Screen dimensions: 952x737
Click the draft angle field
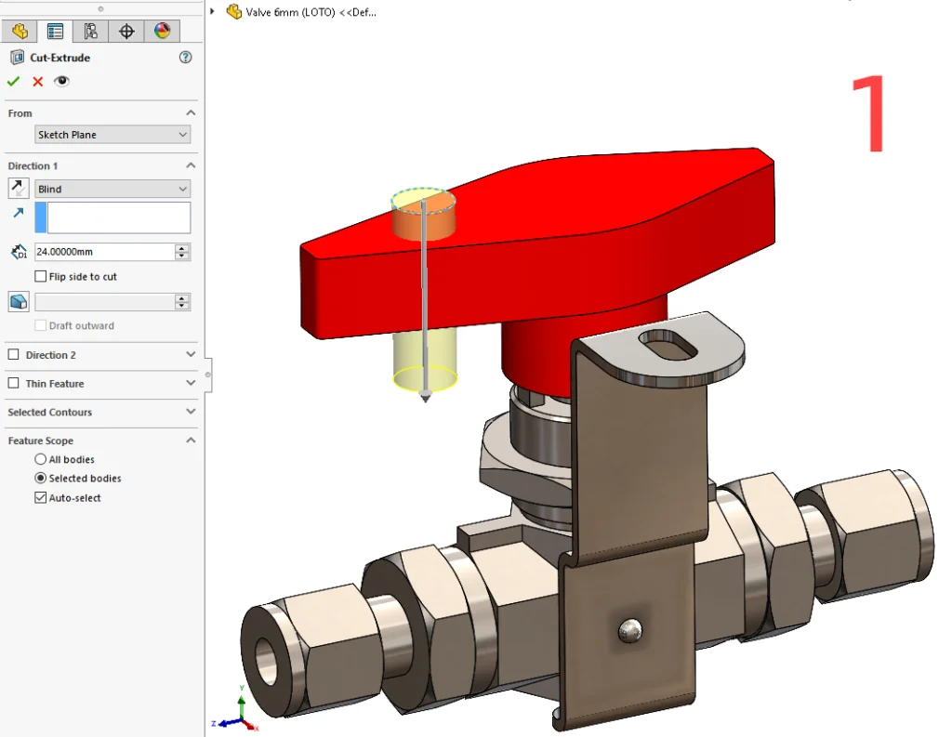click(x=104, y=302)
